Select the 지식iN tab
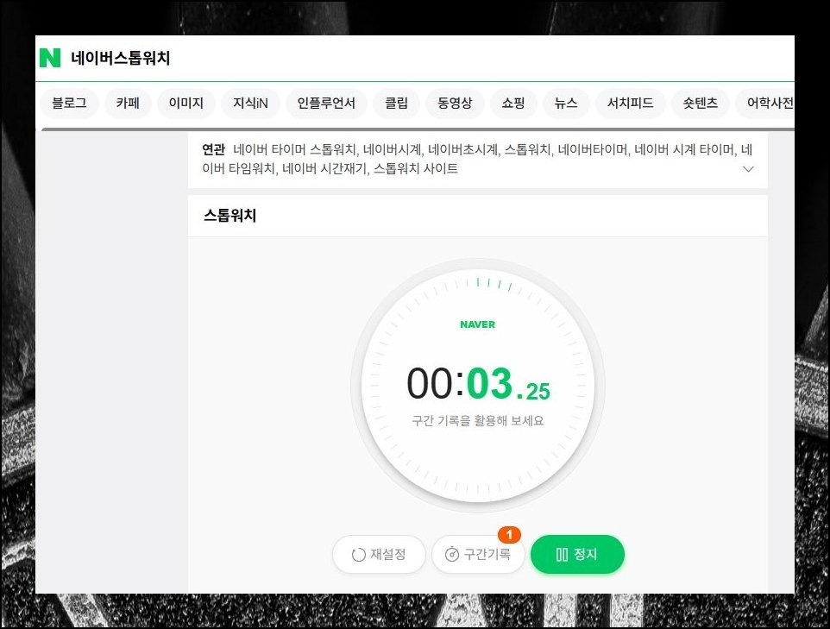 click(250, 103)
